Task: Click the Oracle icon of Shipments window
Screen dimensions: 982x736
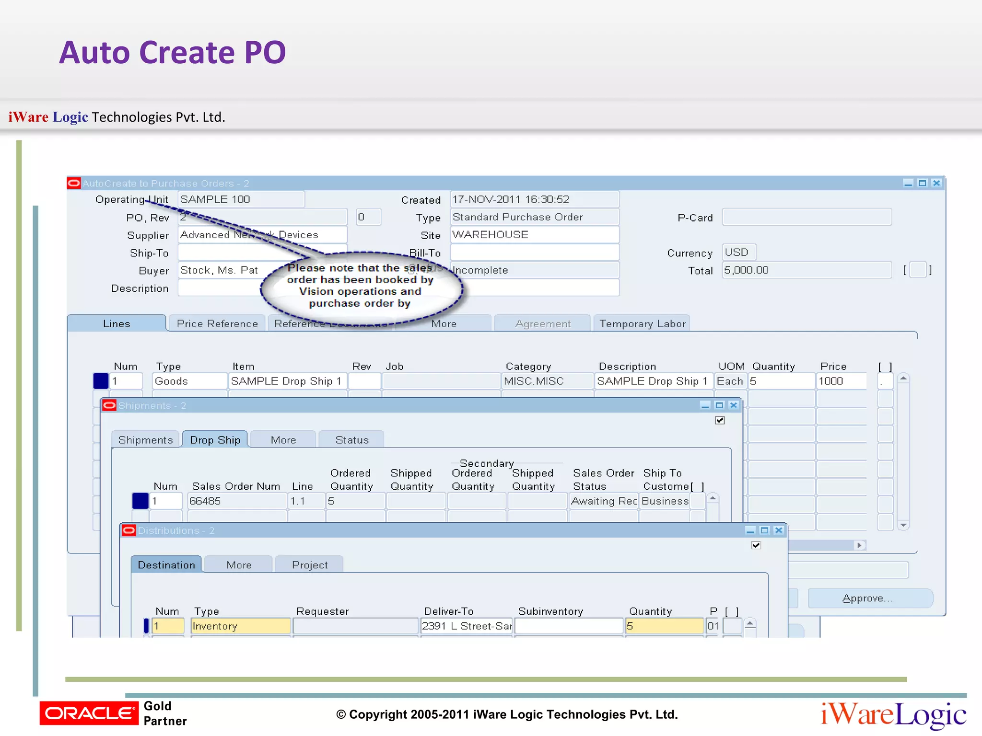Action: coord(109,405)
